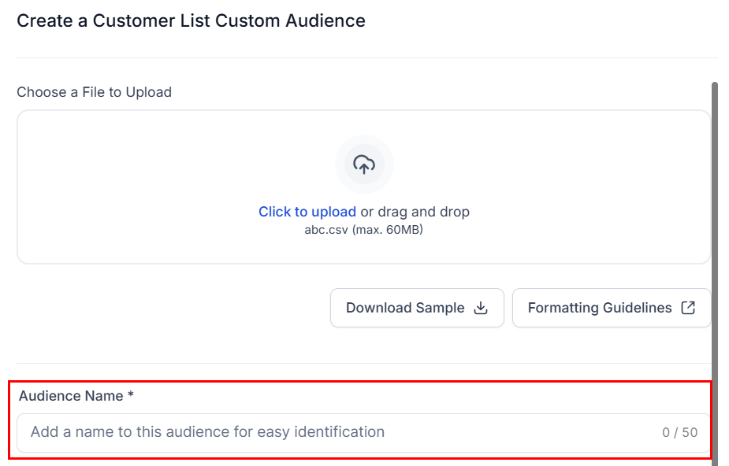Screen dimensions: 729x466
Task: Click the '0 / 50' character counter
Action: 679,433
